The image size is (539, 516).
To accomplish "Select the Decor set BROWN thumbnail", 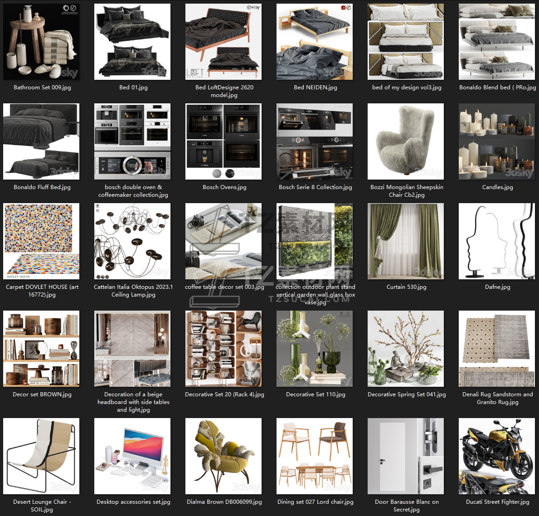I will coord(41,349).
